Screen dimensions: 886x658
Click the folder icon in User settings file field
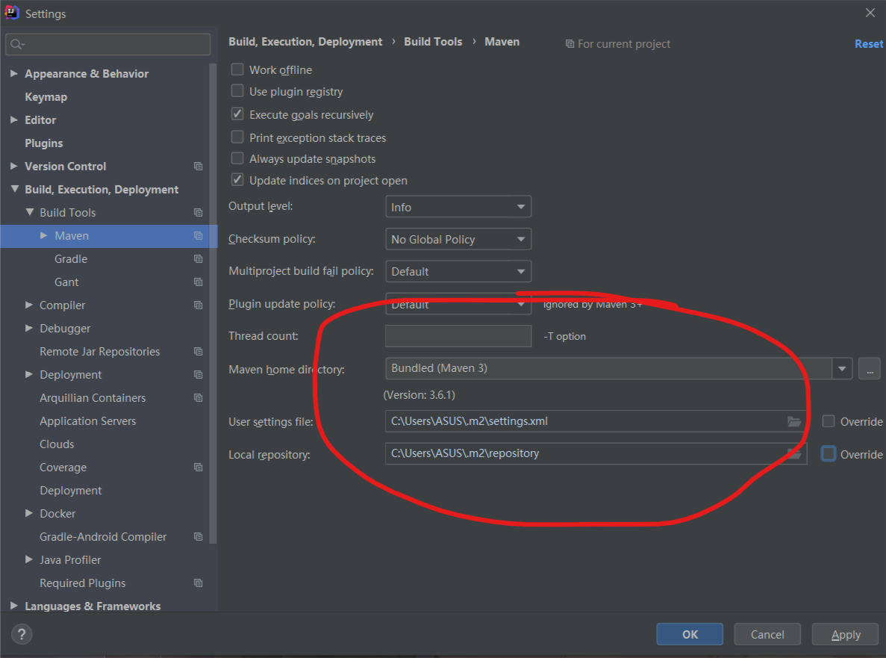click(794, 422)
